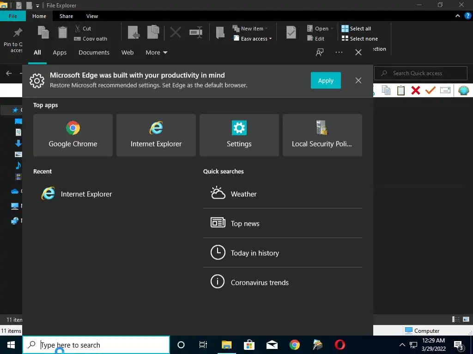The width and height of the screenshot is (473, 354).
Task: Click the search feedback person icon
Action: click(320, 53)
